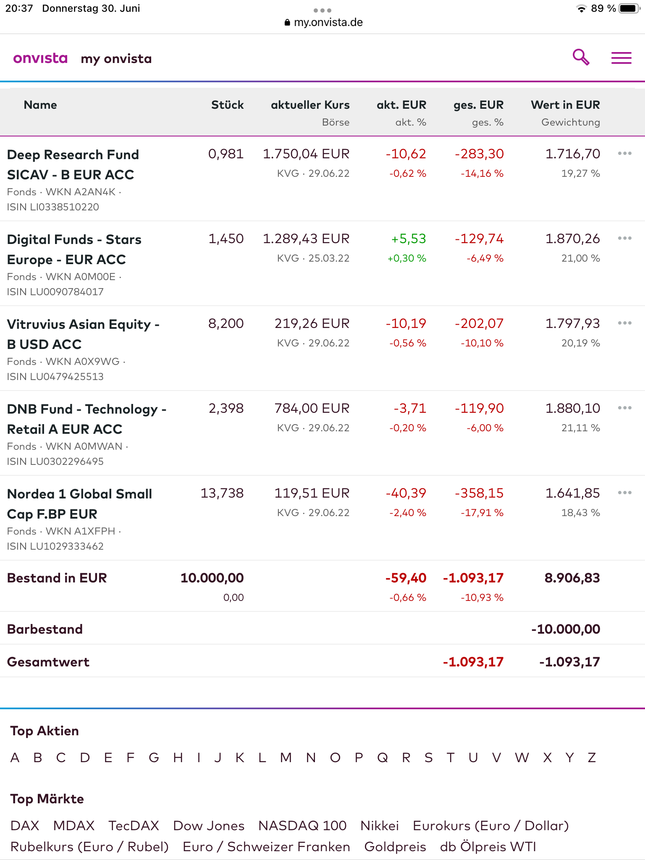Screen dimensions: 645x860
Task: Go to the my onvista section
Action: click(x=116, y=59)
